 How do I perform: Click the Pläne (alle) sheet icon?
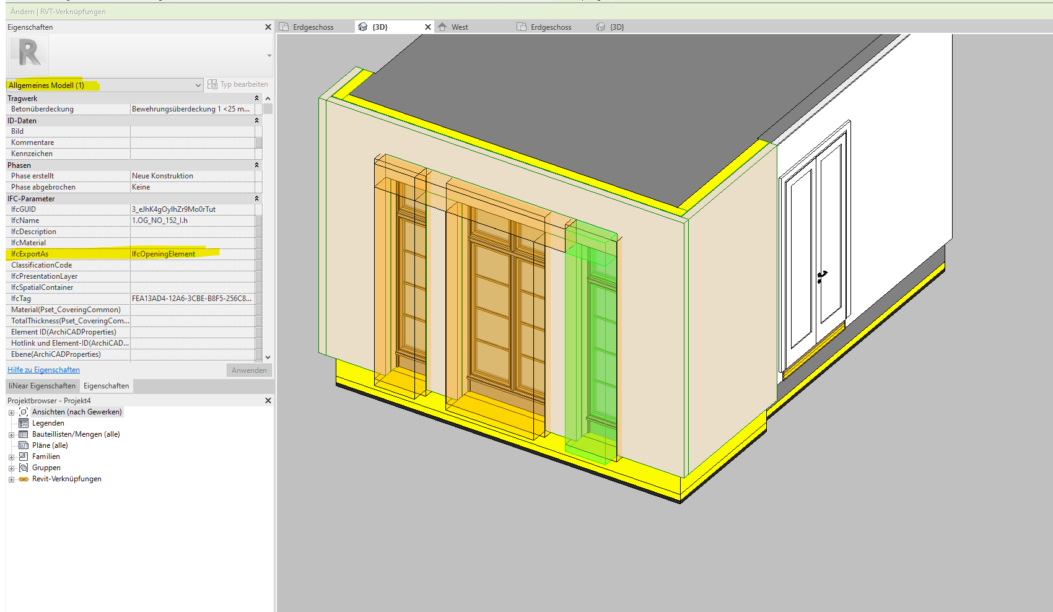tap(23, 445)
